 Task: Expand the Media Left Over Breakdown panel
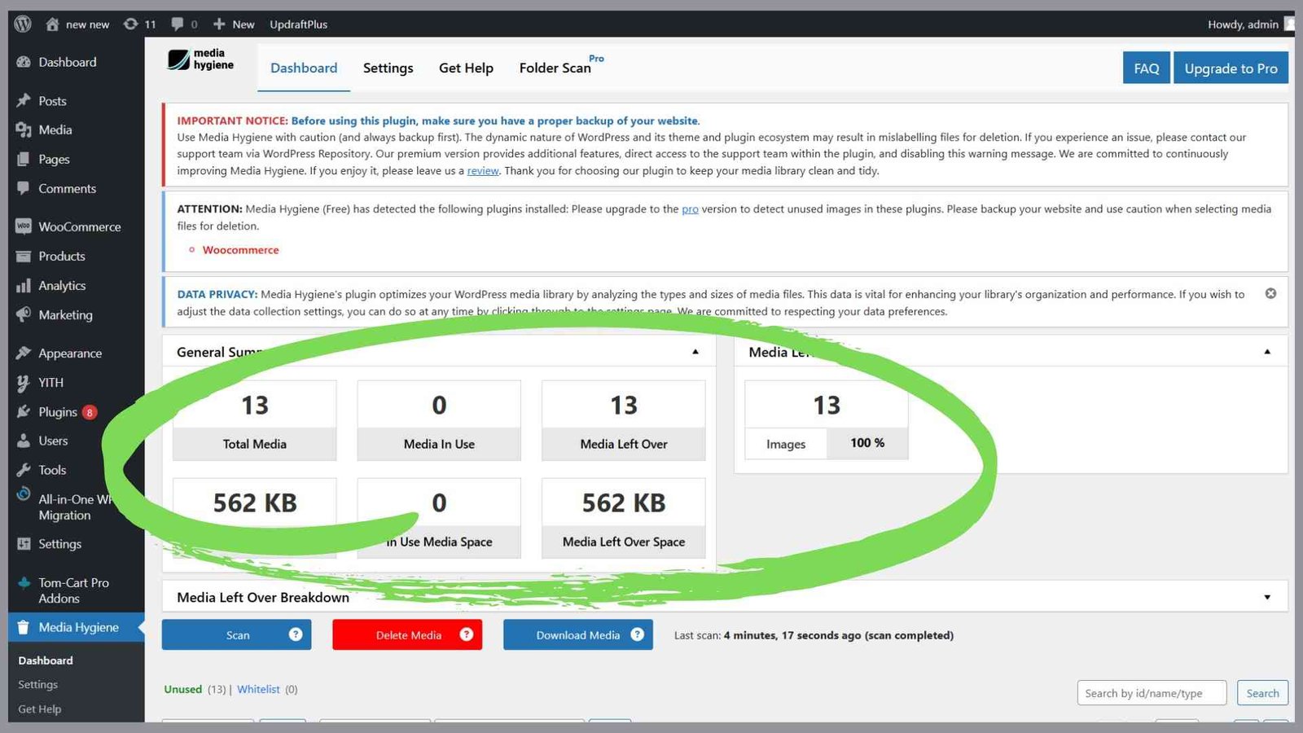click(1267, 597)
